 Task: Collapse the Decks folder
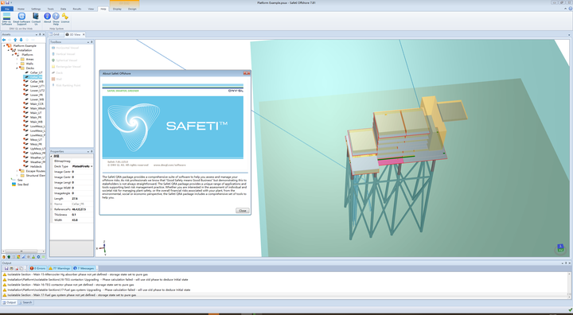click(18, 68)
